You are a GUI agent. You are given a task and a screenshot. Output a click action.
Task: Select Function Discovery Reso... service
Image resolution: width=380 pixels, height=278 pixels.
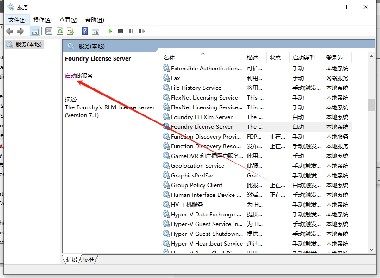257,146
